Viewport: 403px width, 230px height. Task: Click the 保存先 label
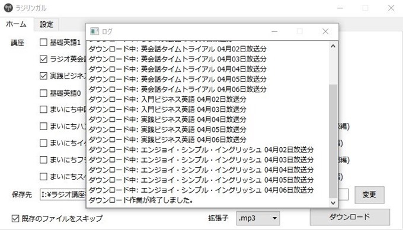tap(22, 195)
